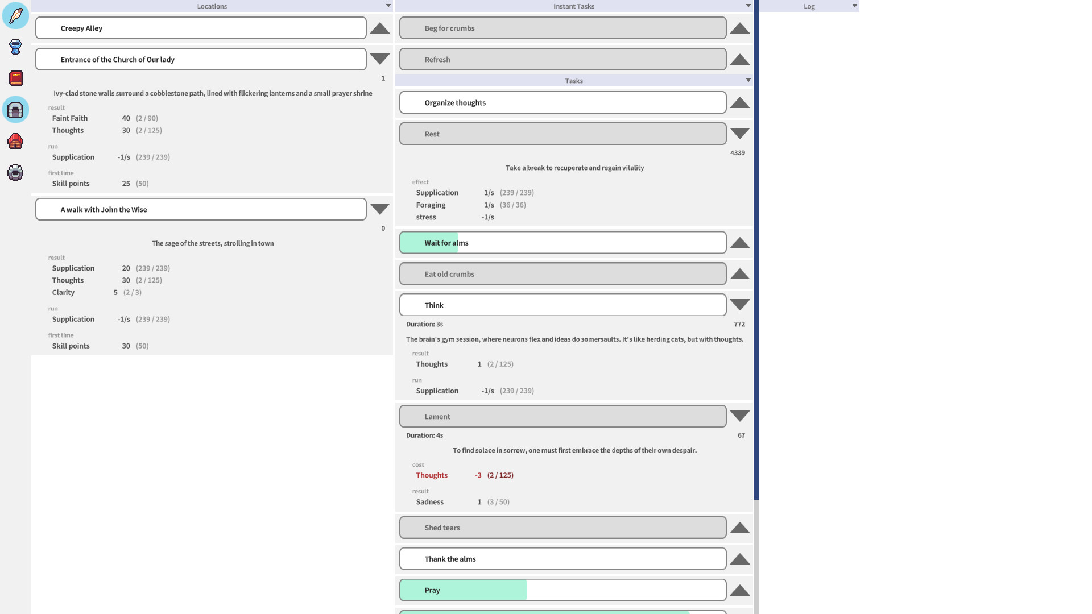Collapse the Tasks section header dropdown
The width and height of the screenshot is (1092, 614).
(748, 80)
